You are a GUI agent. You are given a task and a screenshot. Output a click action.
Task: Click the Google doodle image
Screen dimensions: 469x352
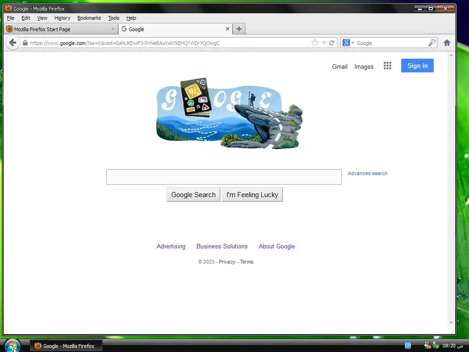229,113
